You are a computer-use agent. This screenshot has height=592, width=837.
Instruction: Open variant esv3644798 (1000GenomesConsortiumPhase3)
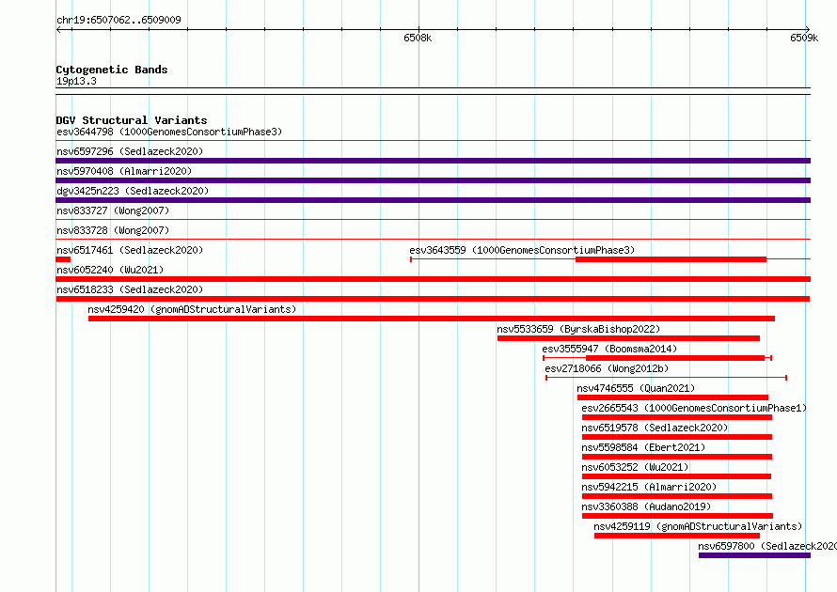click(x=169, y=132)
